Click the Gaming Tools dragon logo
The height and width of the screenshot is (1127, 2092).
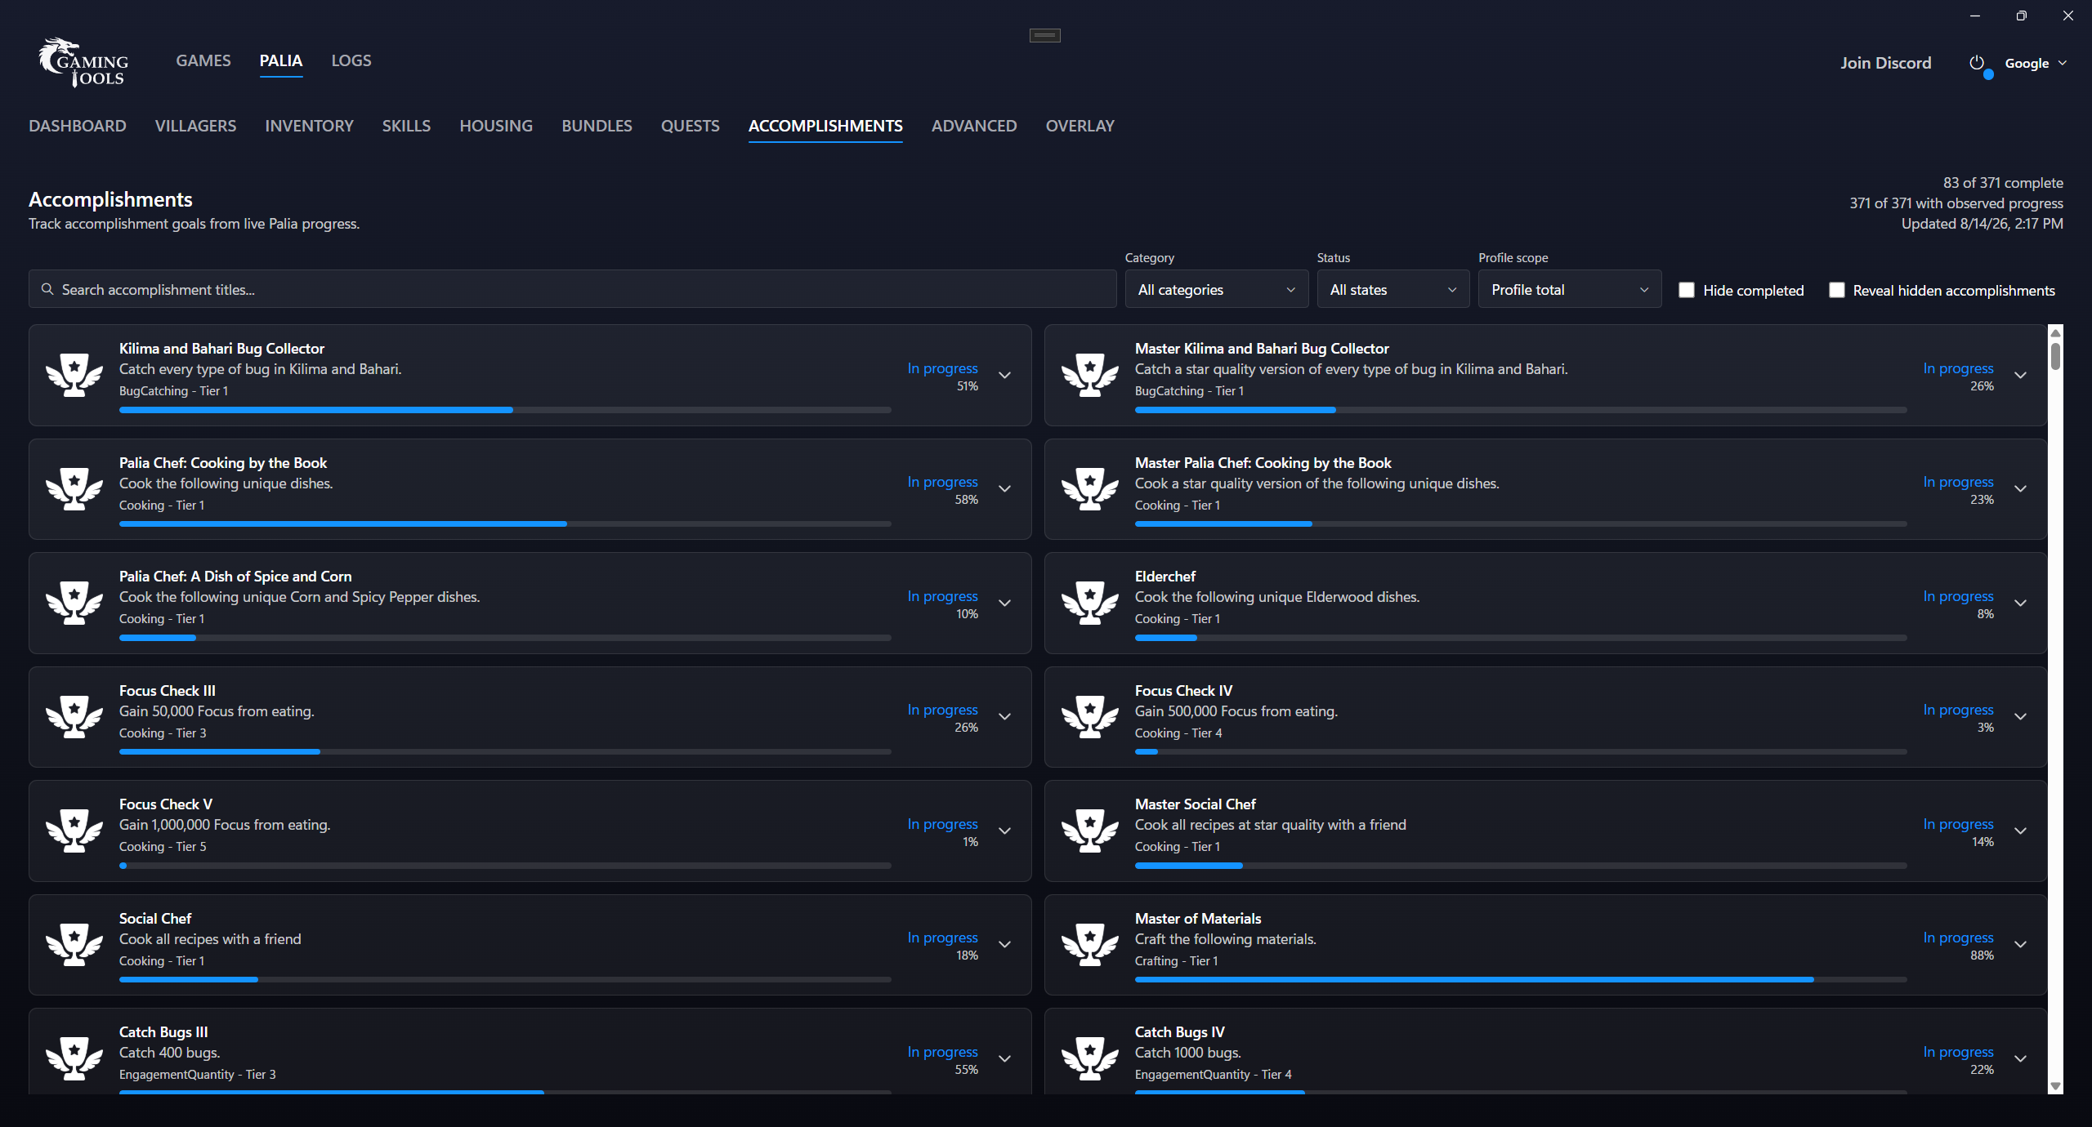coord(83,63)
